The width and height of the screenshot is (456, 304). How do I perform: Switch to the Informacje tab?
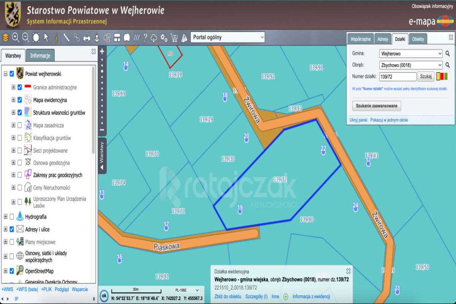40,55
